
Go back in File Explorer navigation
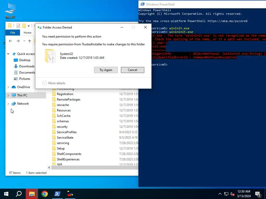[10, 41]
